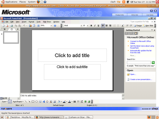Select the Line drawing tool
The image size is (159, 119).
point(26,102)
